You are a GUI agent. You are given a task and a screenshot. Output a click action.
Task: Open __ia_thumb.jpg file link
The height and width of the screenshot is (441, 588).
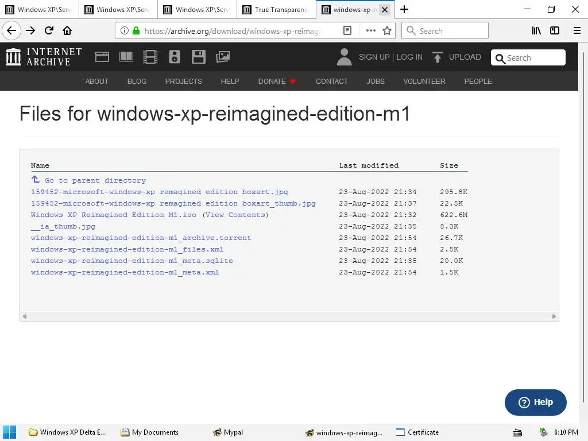(63, 226)
